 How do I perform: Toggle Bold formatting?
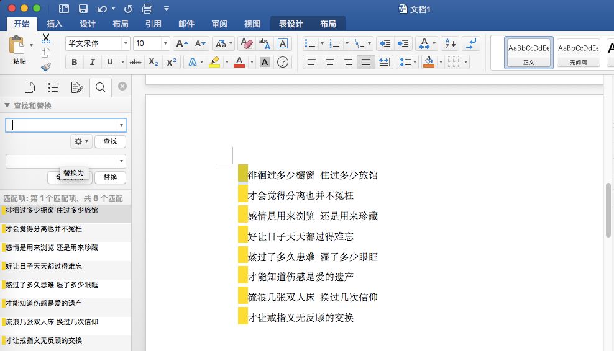pos(75,62)
